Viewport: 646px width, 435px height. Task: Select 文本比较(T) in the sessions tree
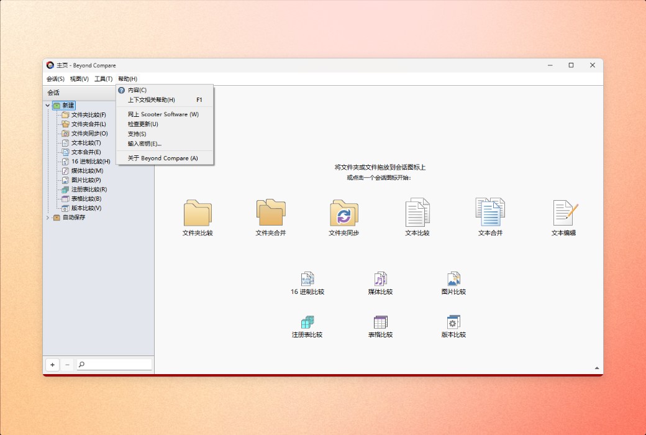click(x=86, y=143)
